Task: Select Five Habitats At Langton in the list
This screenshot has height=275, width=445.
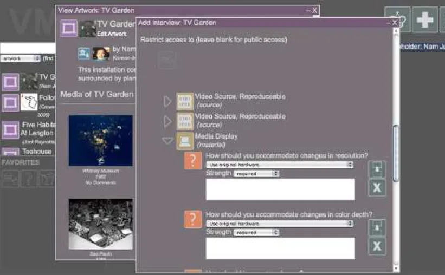Action: pyautogui.click(x=38, y=129)
